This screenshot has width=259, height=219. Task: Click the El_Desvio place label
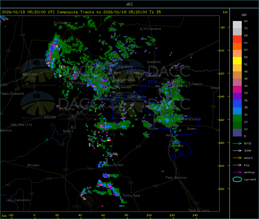pos(67,109)
